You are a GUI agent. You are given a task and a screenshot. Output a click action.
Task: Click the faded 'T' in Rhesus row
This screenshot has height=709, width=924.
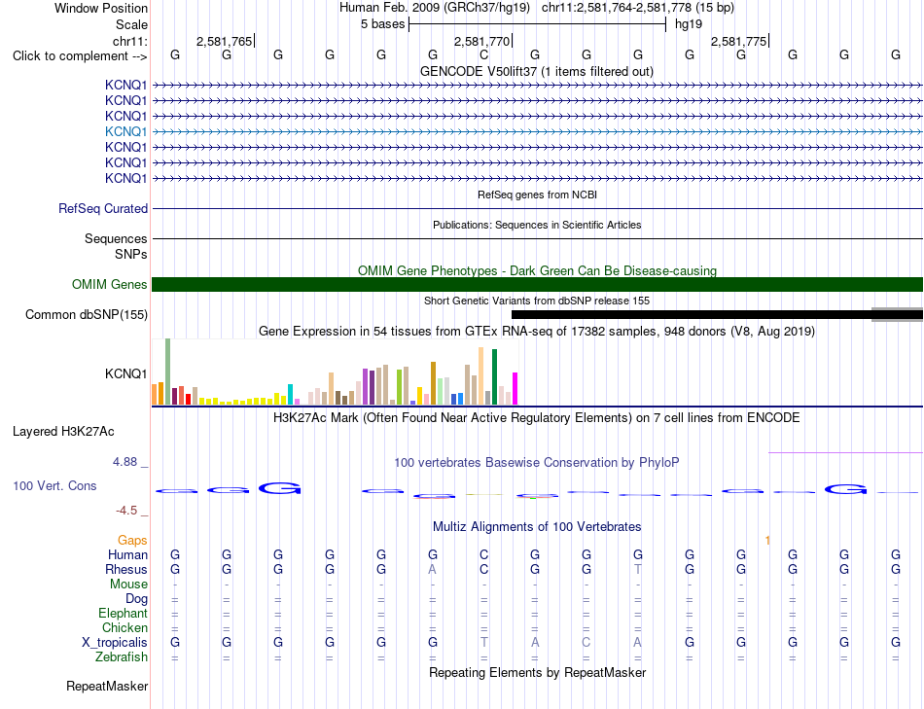pyautogui.click(x=638, y=569)
